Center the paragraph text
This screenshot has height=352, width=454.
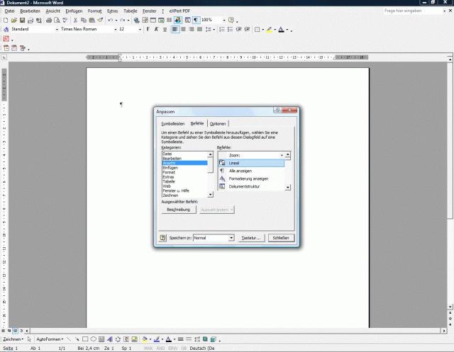pyautogui.click(x=183, y=30)
